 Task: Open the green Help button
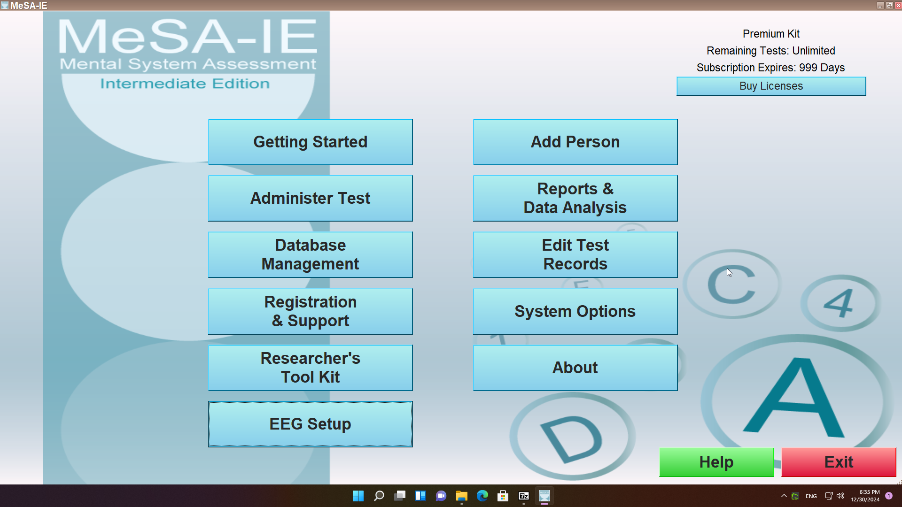click(x=716, y=462)
